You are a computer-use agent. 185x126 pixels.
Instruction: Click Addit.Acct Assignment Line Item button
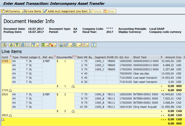(x=66, y=11)
